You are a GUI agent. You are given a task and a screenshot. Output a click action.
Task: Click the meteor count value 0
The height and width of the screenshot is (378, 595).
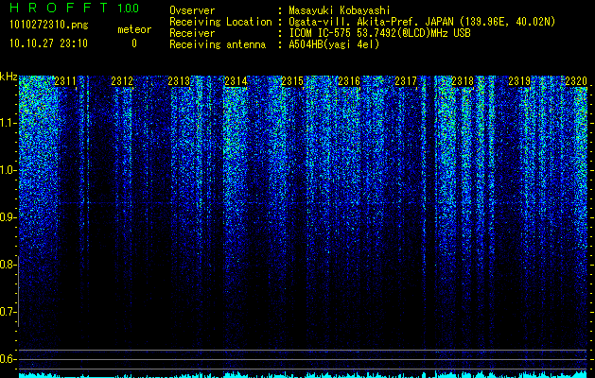(134, 43)
